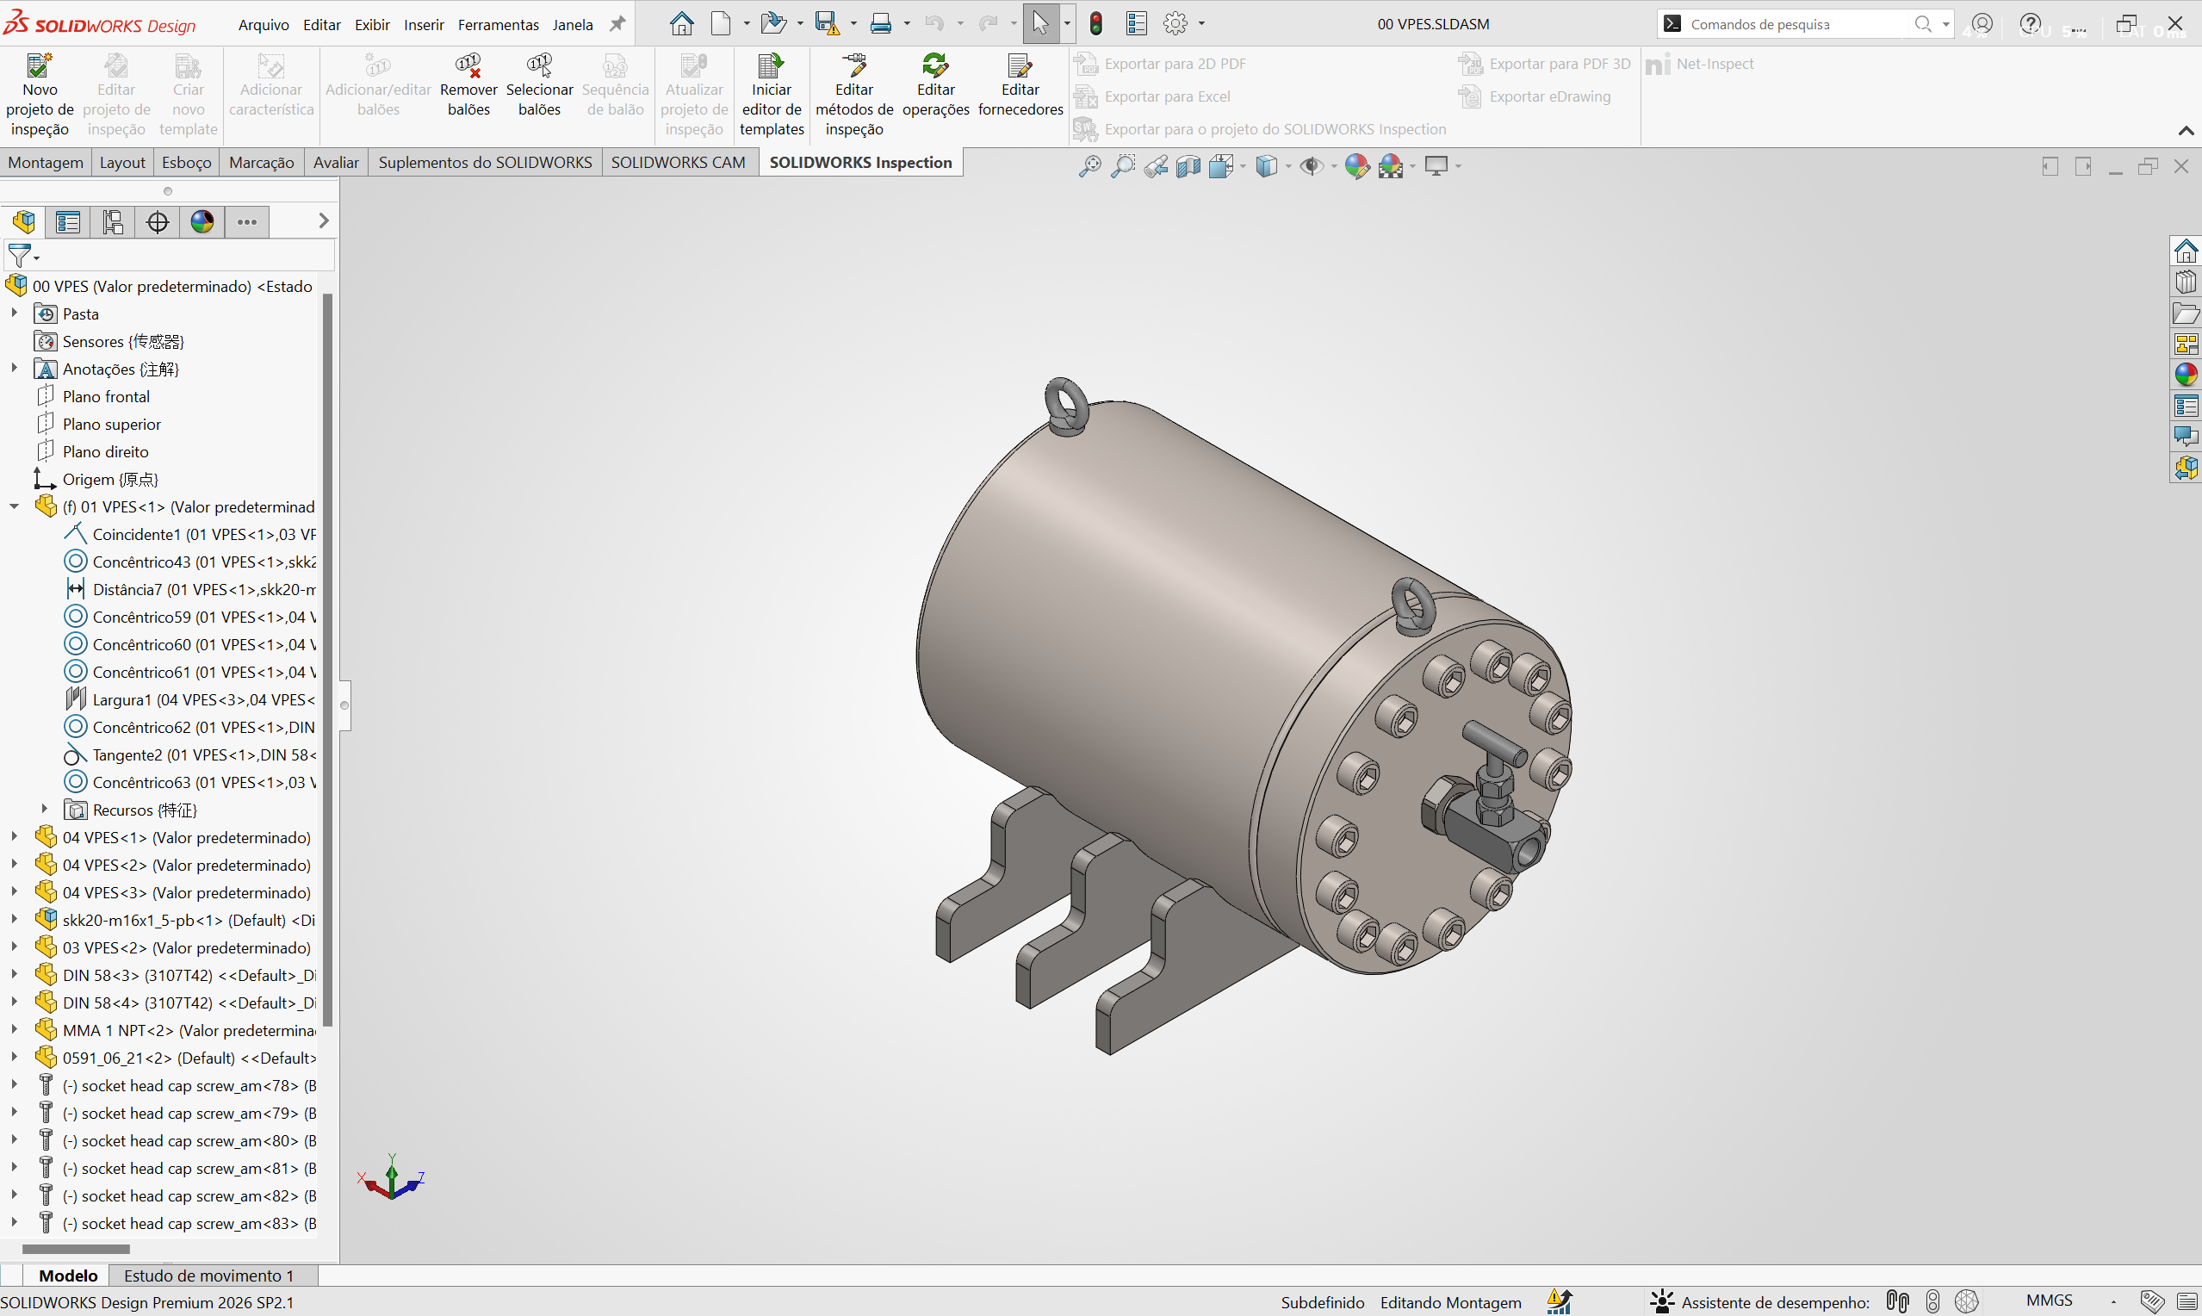Image resolution: width=2202 pixels, height=1316 pixels.
Task: Open File Explorer folder icon in task pane
Action: [x=2186, y=313]
